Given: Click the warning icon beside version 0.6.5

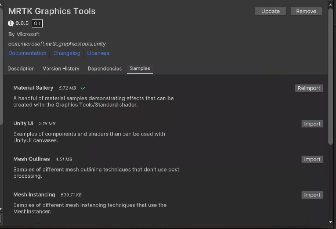Looking at the screenshot, I should coord(11,23).
